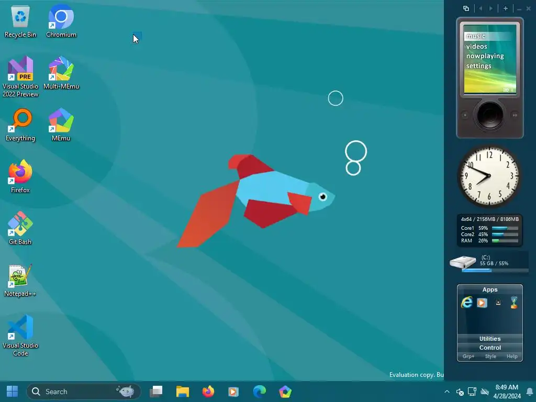Image resolution: width=536 pixels, height=402 pixels.
Task: Select the MEmu emulator shortcut
Action: pyautogui.click(x=61, y=125)
